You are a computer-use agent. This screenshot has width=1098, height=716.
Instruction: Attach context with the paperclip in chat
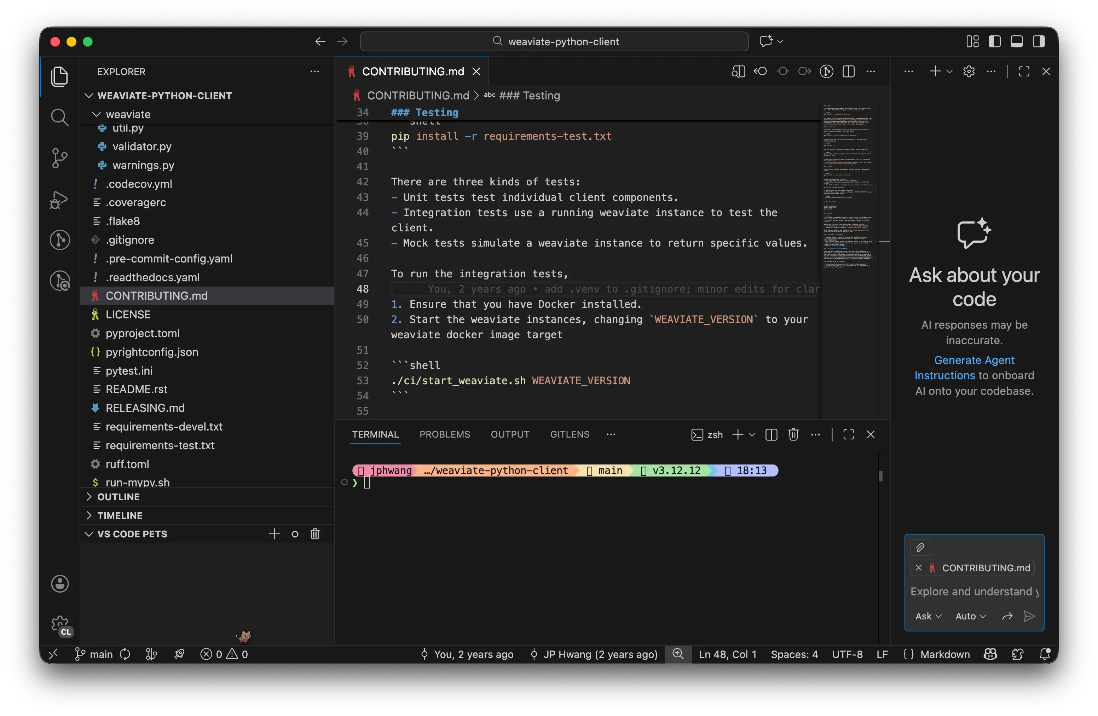pyautogui.click(x=920, y=548)
